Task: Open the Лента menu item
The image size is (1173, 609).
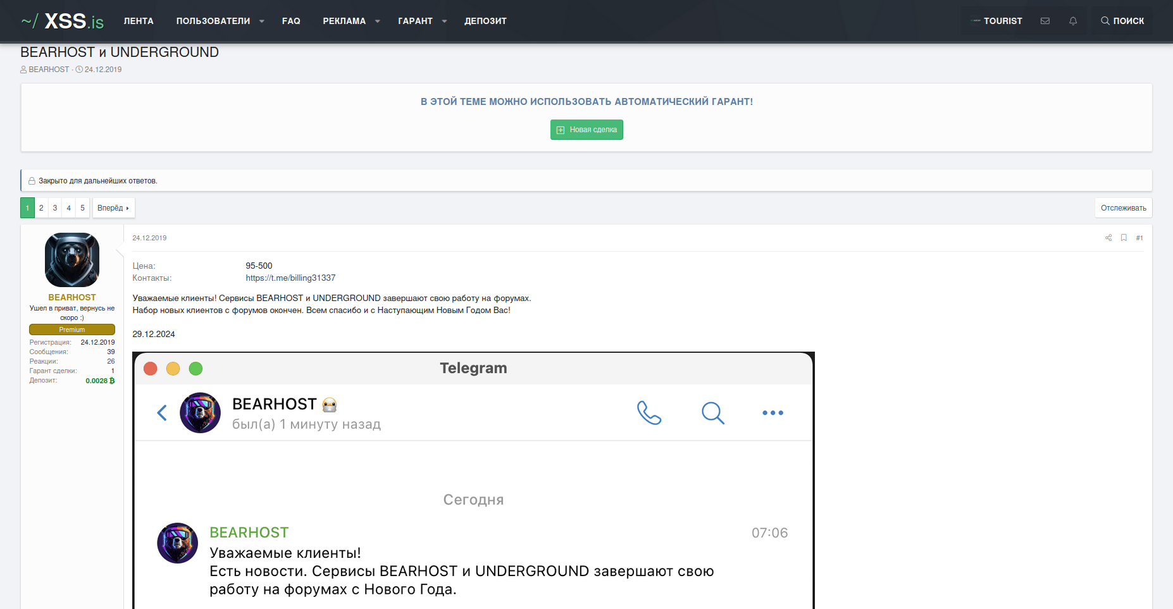Action: point(139,21)
